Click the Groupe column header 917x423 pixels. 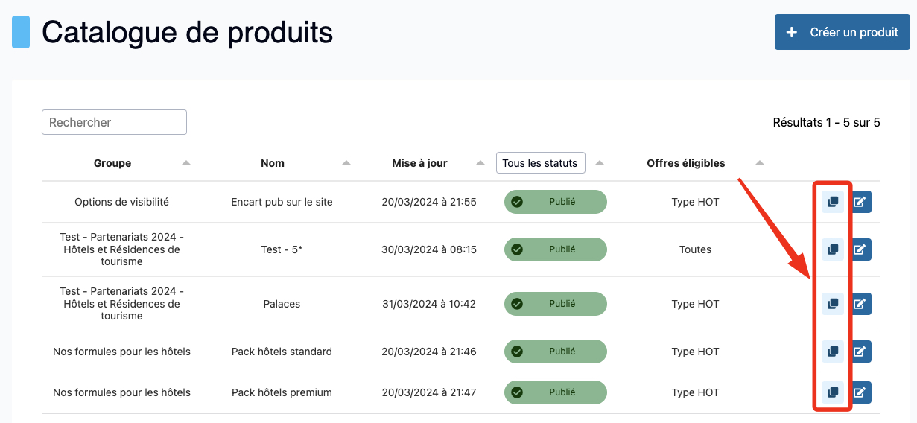pos(112,163)
